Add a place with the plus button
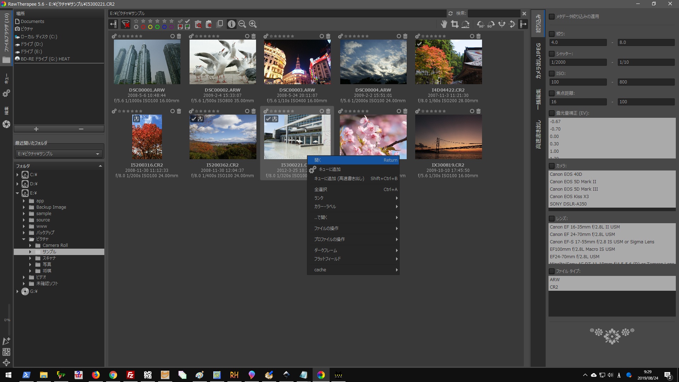Screen dimensions: 679x382 pyautogui.click(x=36, y=129)
